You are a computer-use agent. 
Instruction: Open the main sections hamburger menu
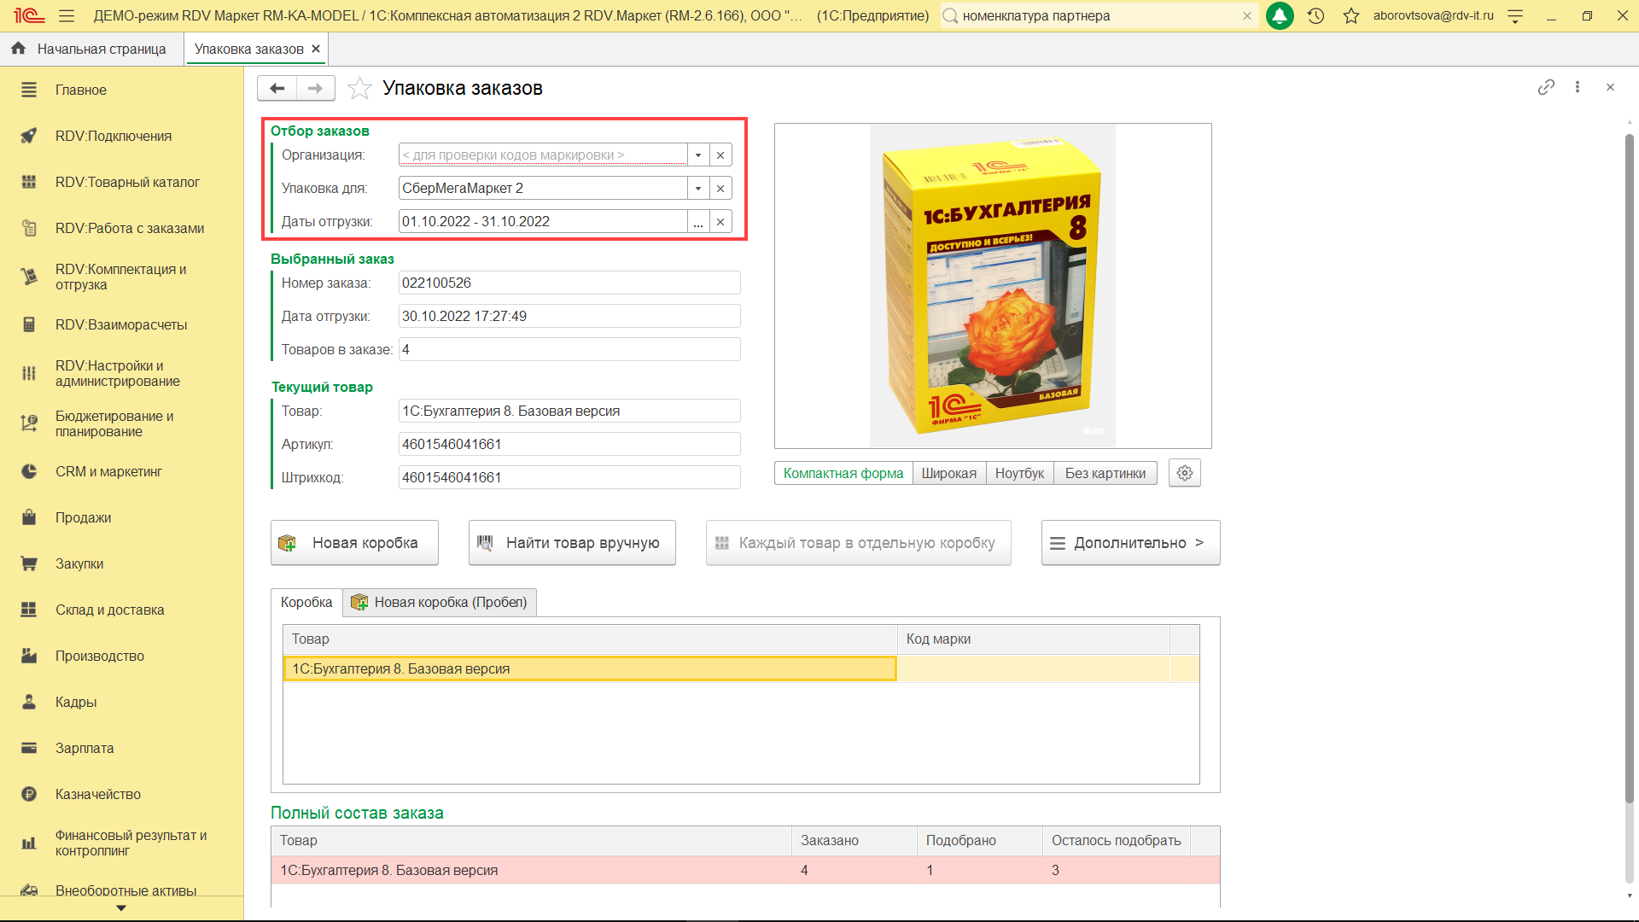(67, 15)
